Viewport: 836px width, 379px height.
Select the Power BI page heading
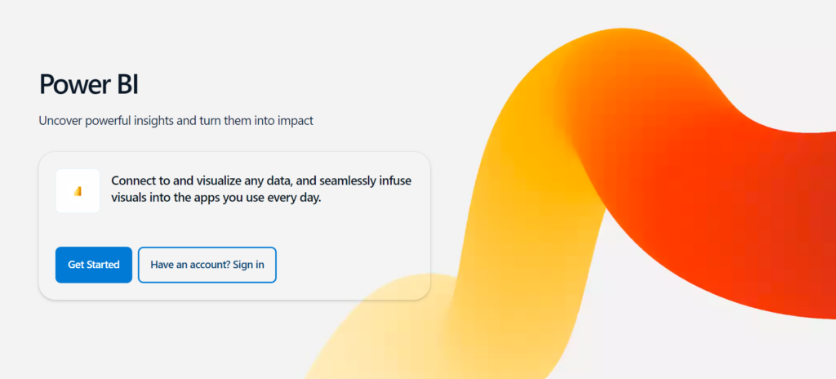pyautogui.click(x=89, y=85)
